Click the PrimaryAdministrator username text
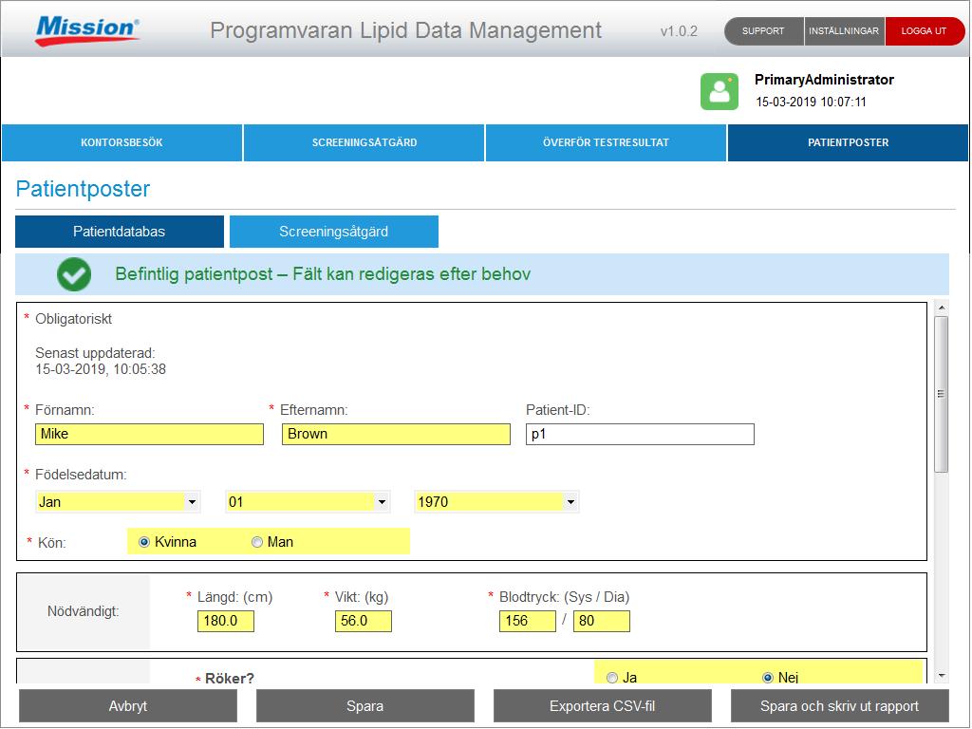 [x=824, y=80]
